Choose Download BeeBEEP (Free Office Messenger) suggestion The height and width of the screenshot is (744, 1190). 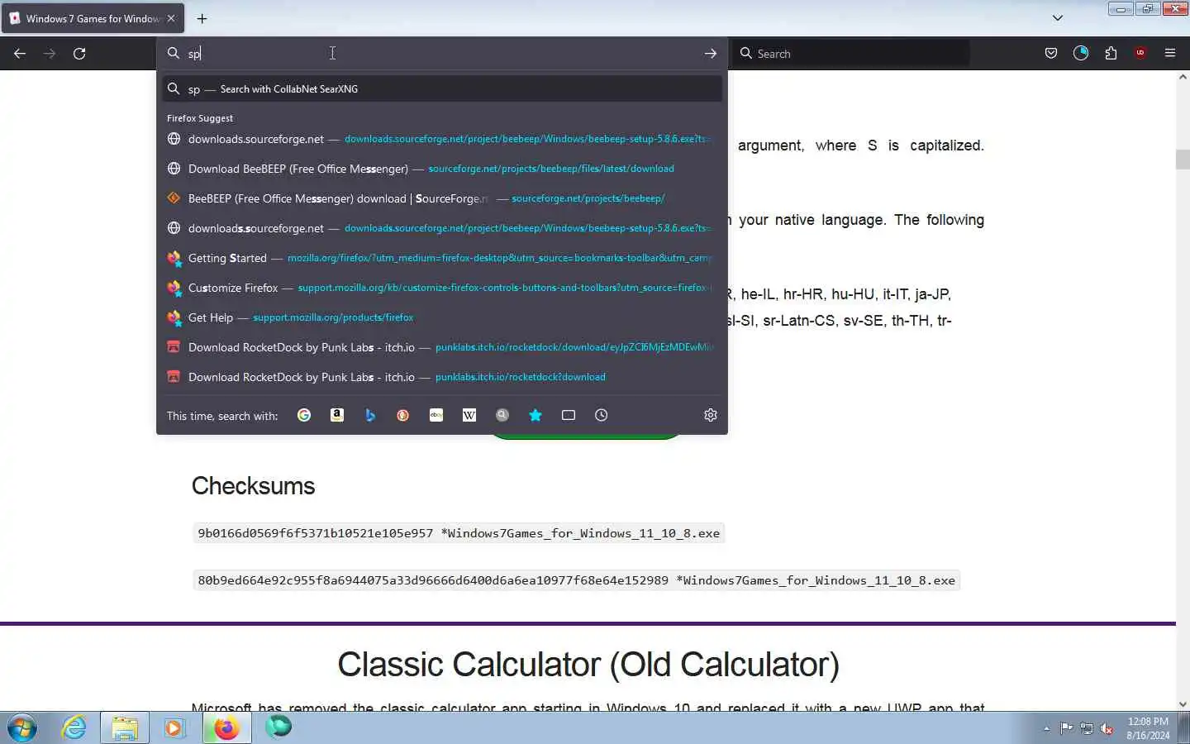pyautogui.click(x=442, y=169)
